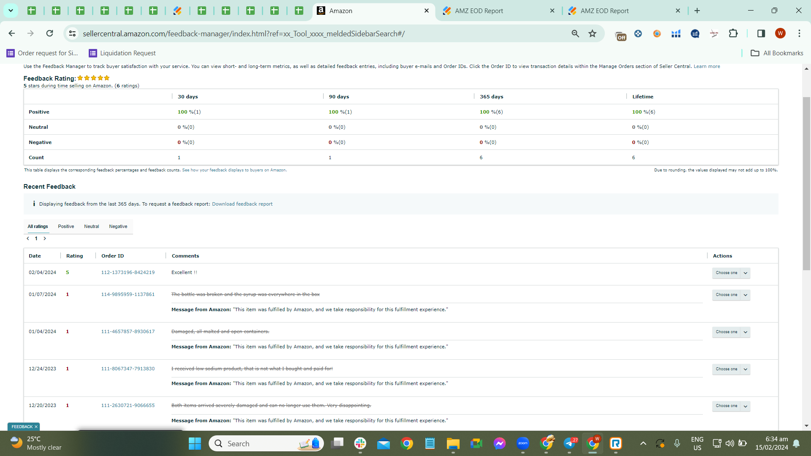811x456 pixels.
Task: Open order 114-9895959-1137861
Action: pos(128,294)
